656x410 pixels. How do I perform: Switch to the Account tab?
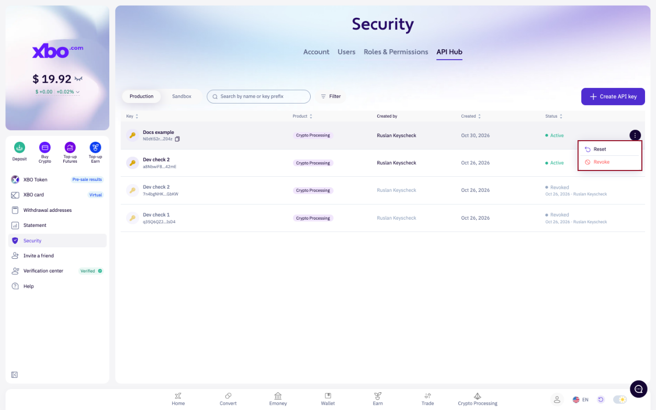316,52
